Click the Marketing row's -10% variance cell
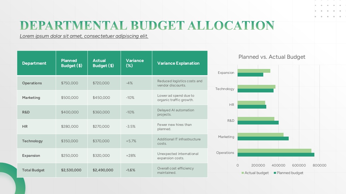 (x=137, y=98)
